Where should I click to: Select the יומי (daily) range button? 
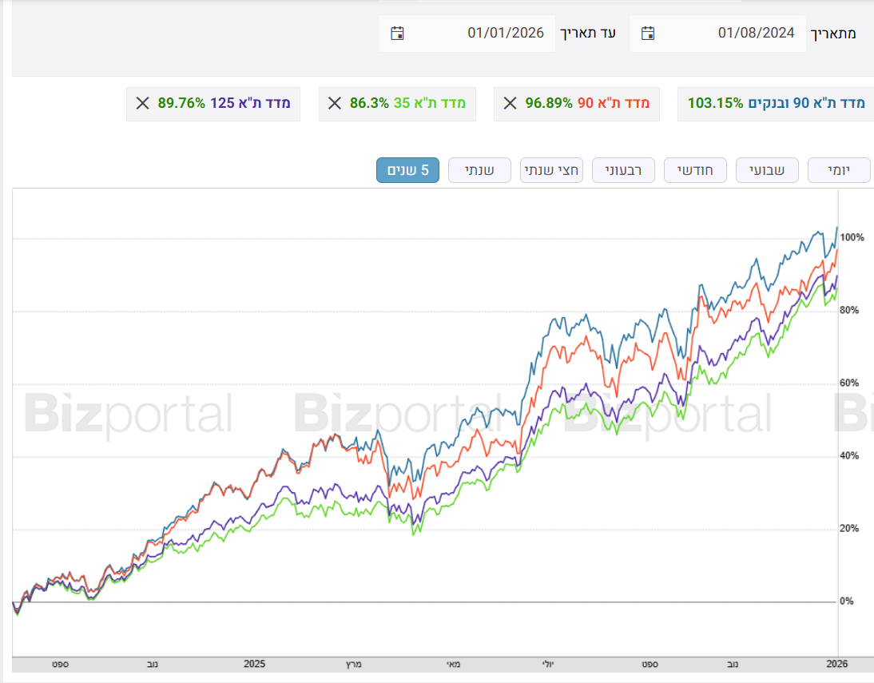point(839,170)
